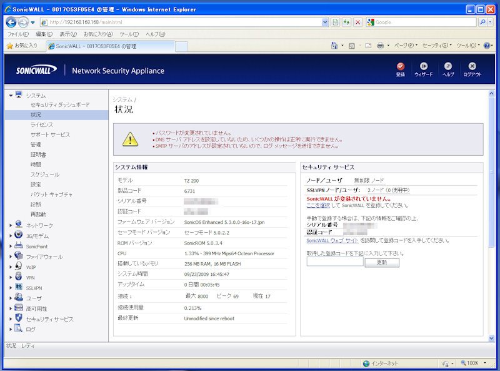Screen dimensions: 500x371
Task: Click the High Availability (高可用性) icon
Action: (19, 308)
